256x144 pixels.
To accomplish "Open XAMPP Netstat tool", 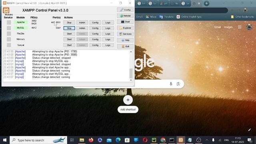I will point(125,16).
